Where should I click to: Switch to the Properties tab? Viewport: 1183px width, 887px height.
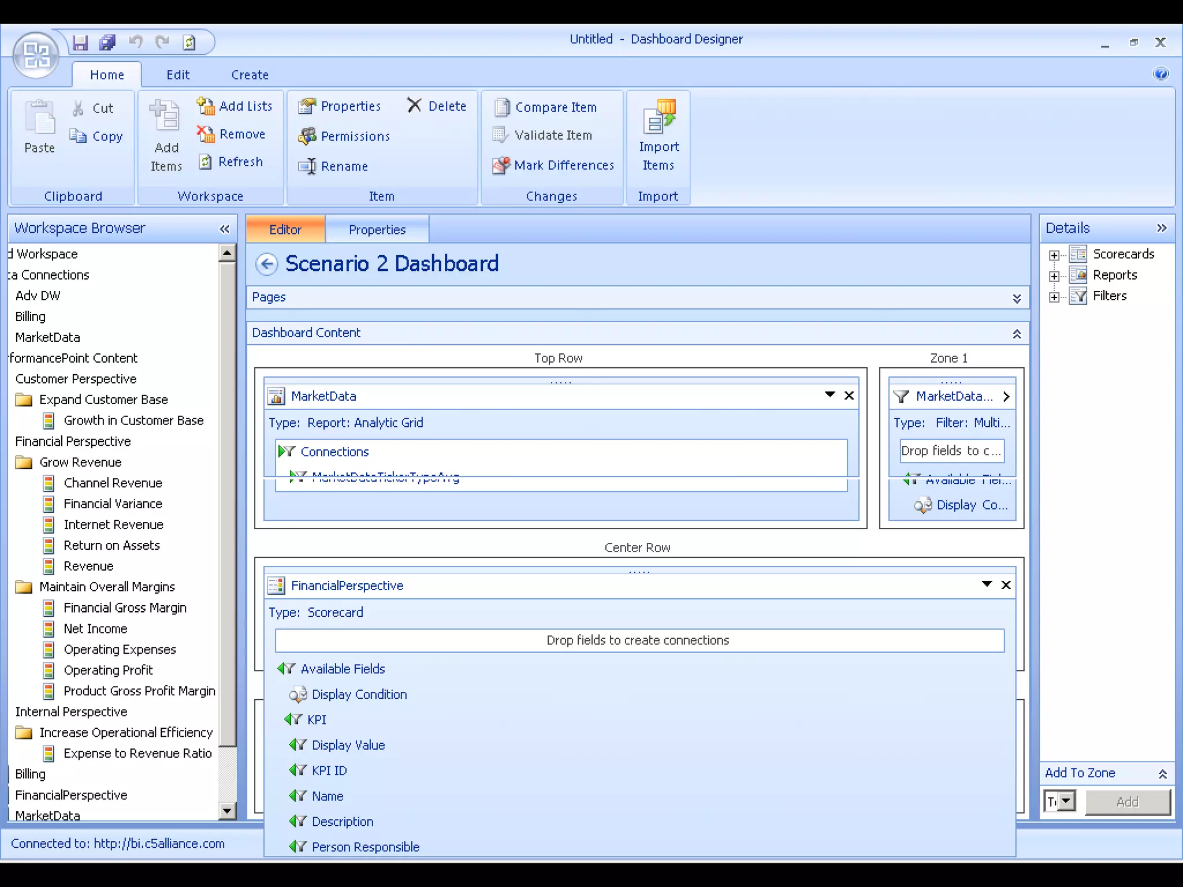click(x=377, y=230)
